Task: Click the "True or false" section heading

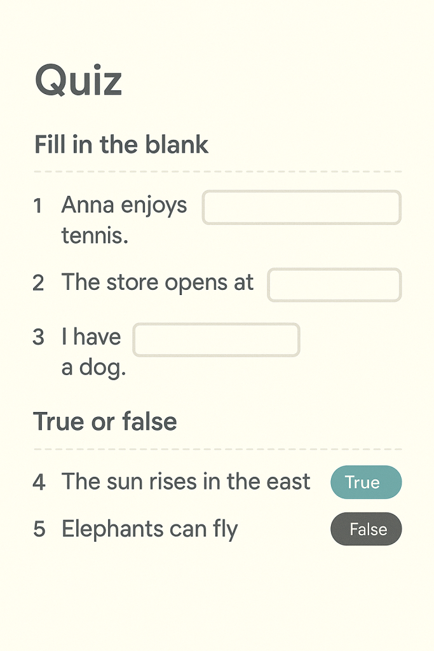Action: 105,421
